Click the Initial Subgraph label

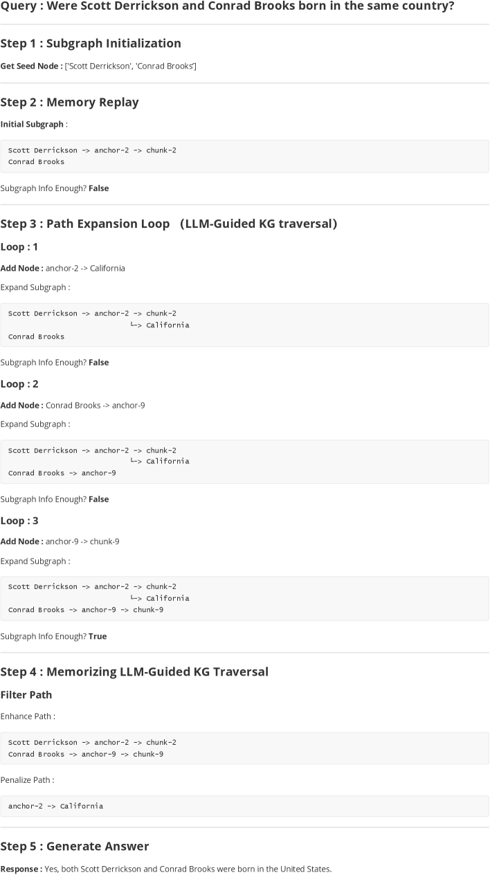click(x=34, y=124)
